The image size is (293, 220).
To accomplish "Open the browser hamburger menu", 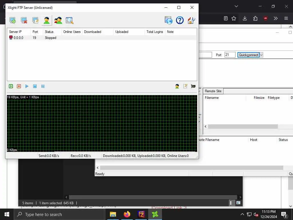I will pos(286,18).
